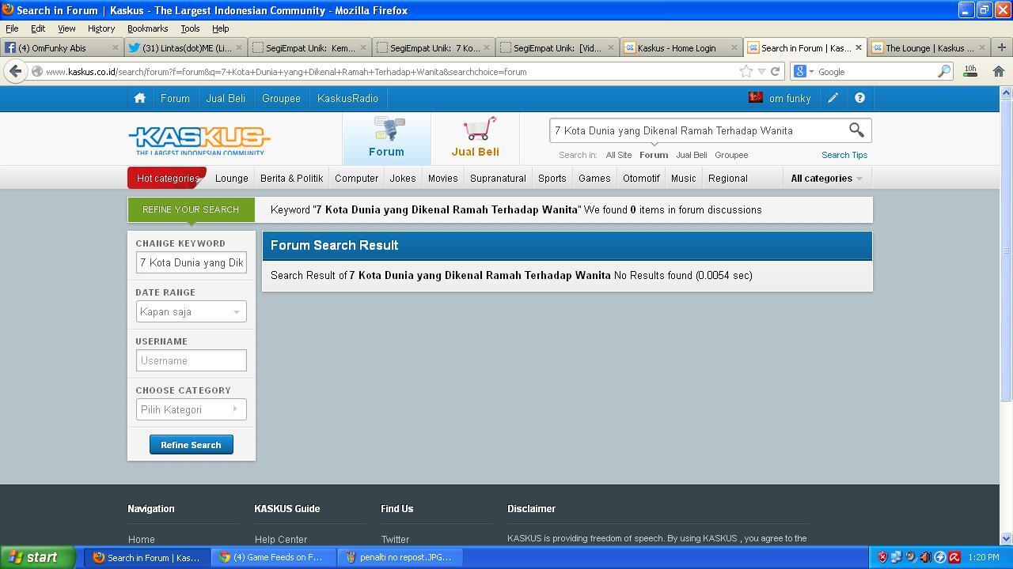Viewport: 1013px width, 569px height.
Task: Open KaskusRadio in top navigation
Action: point(347,98)
